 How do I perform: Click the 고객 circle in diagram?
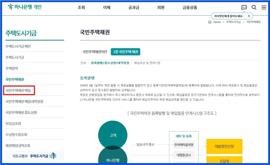coord(113,135)
